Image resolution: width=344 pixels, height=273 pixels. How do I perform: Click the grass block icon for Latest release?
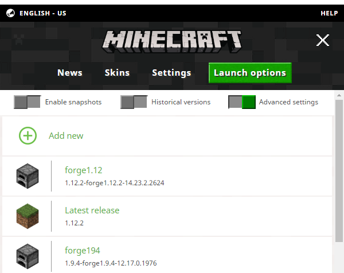[x=28, y=216]
